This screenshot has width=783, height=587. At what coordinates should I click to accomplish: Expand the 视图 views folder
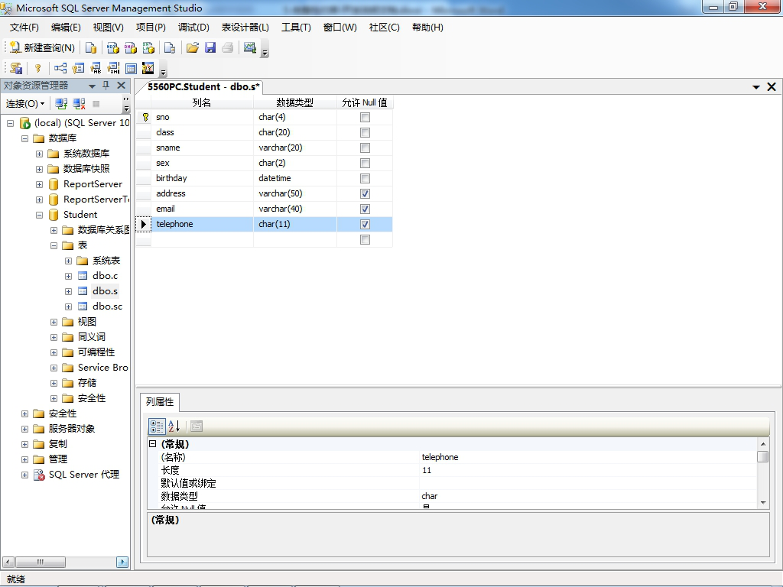pos(54,323)
